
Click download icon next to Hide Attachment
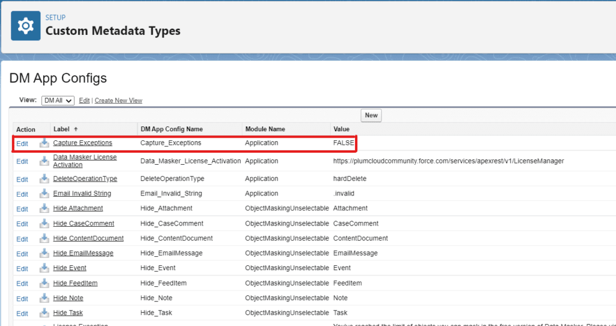coord(44,209)
